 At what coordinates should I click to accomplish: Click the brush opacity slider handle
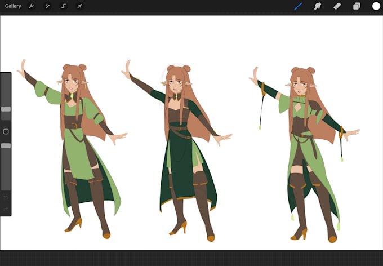6,146
